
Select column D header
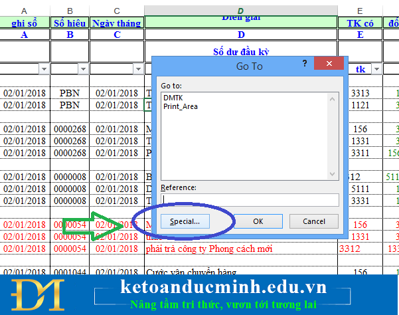click(x=241, y=11)
